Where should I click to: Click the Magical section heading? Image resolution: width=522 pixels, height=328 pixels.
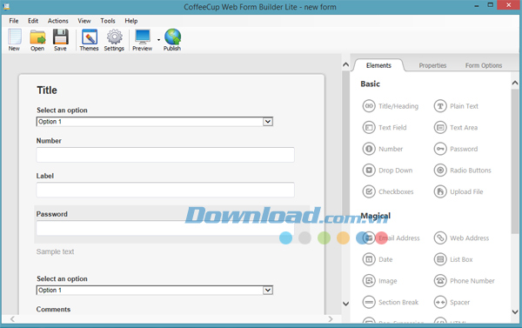tap(376, 216)
